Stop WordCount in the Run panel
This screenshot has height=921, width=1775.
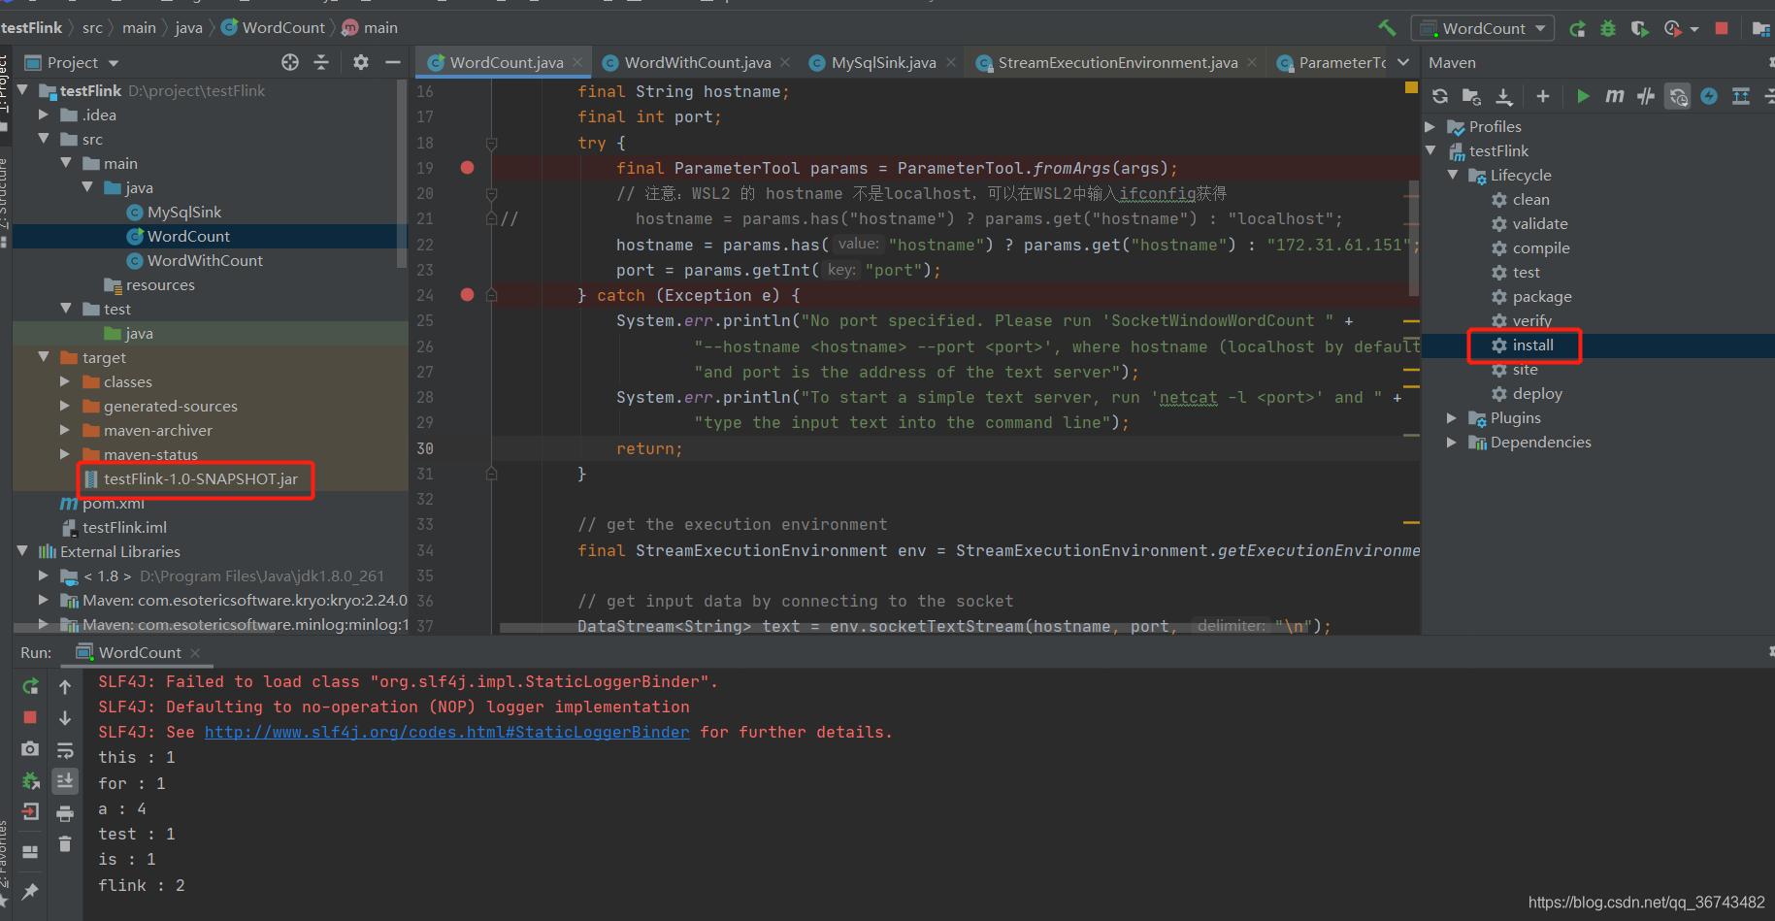pyautogui.click(x=31, y=717)
